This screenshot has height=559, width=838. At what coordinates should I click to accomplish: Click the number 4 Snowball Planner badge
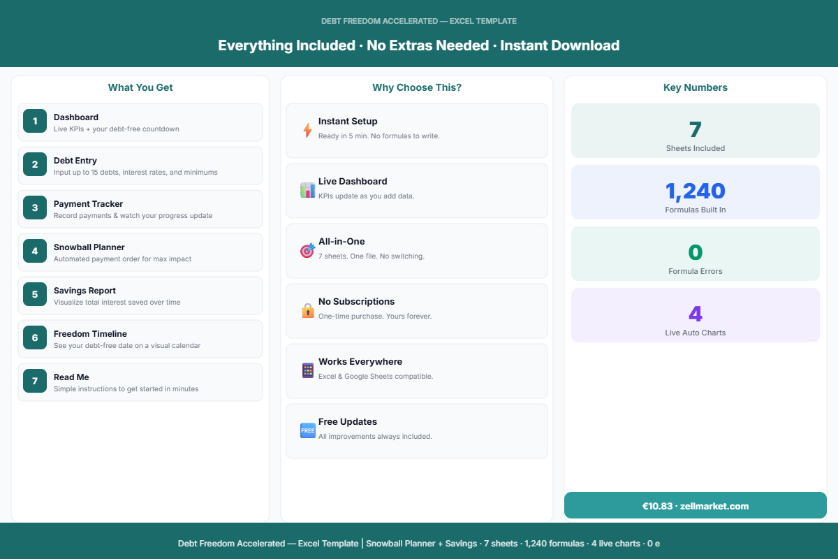pyautogui.click(x=35, y=251)
